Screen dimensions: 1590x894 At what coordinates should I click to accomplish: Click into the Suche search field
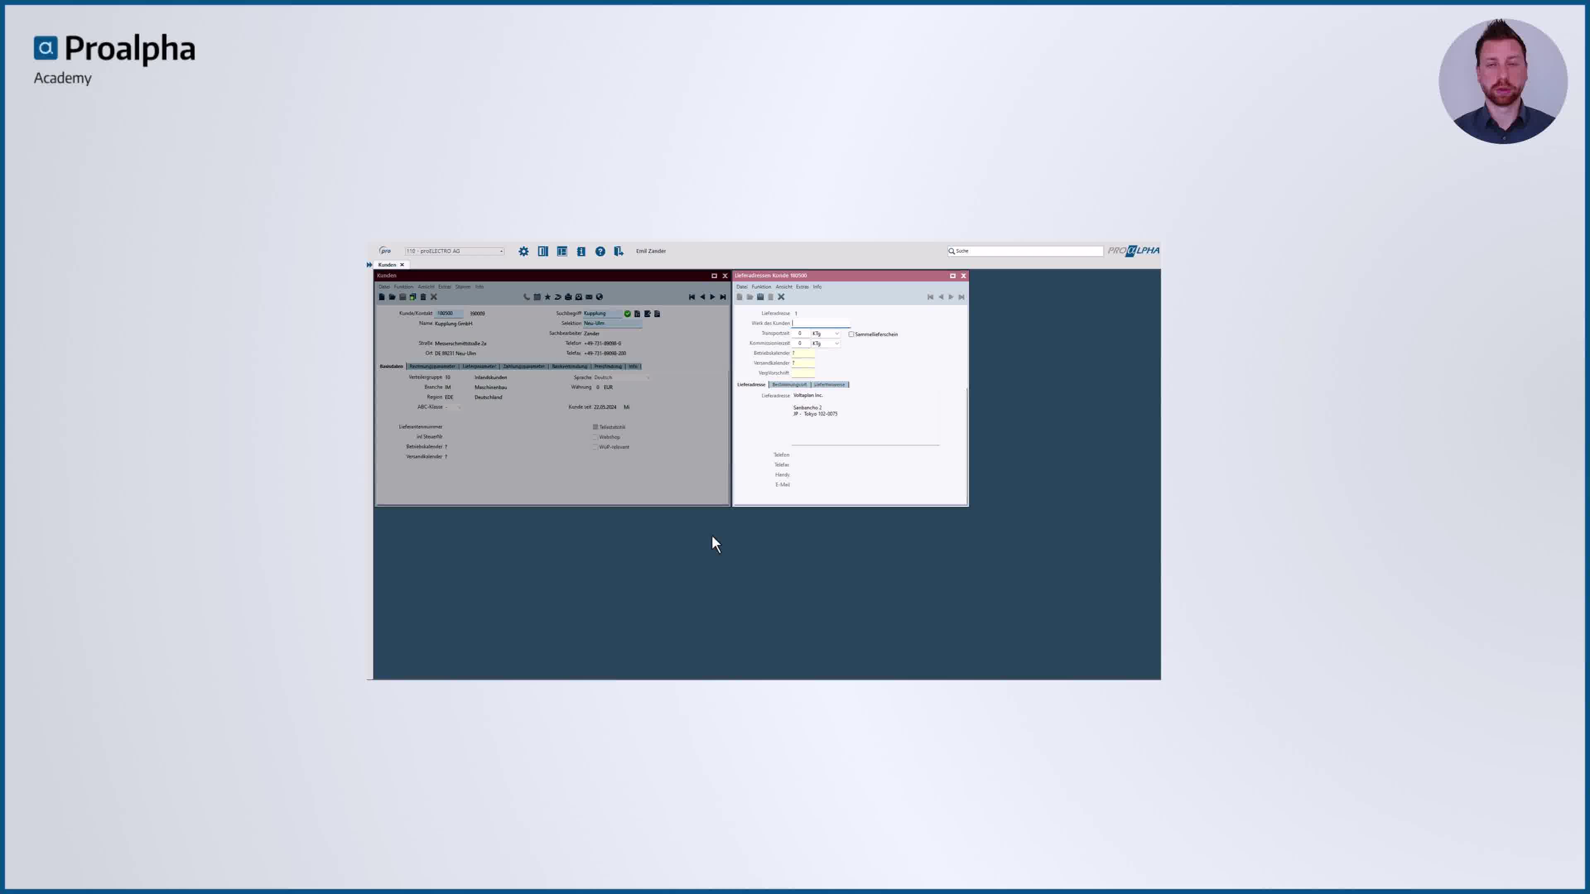pyautogui.click(x=1025, y=251)
